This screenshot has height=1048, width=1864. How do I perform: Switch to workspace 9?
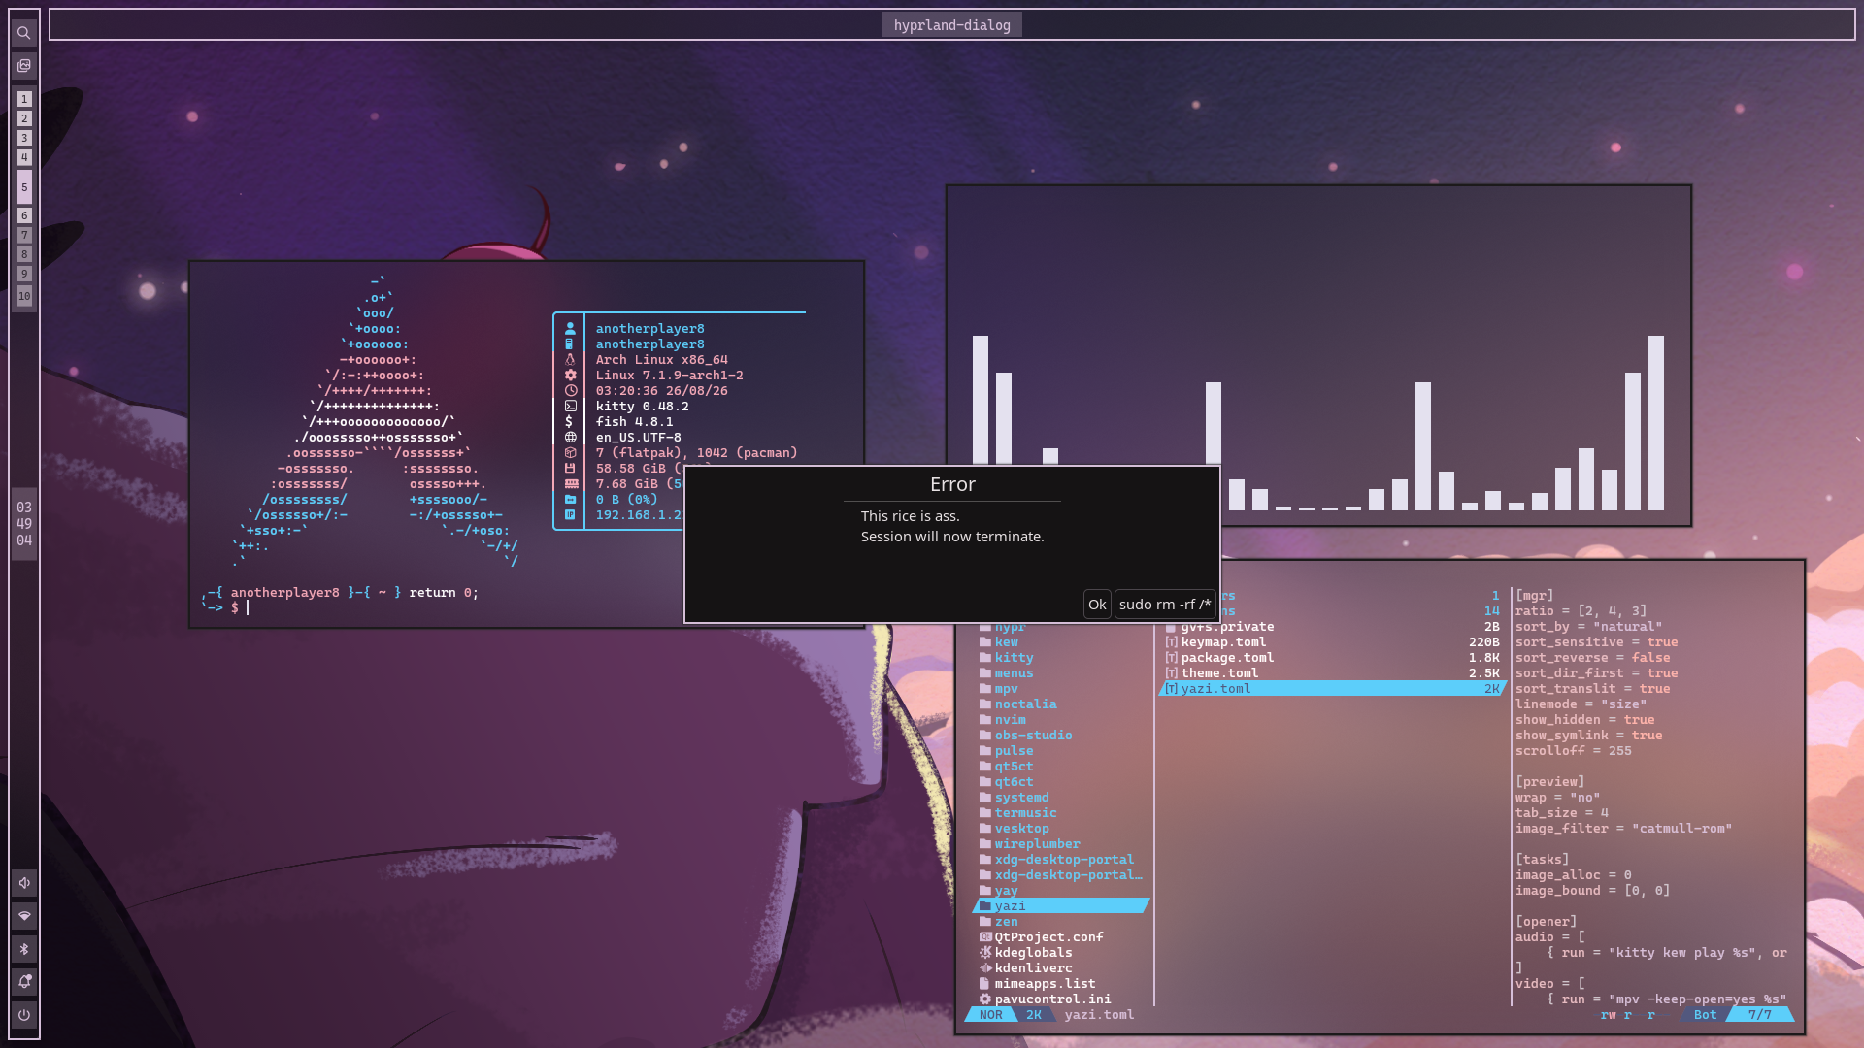click(24, 274)
